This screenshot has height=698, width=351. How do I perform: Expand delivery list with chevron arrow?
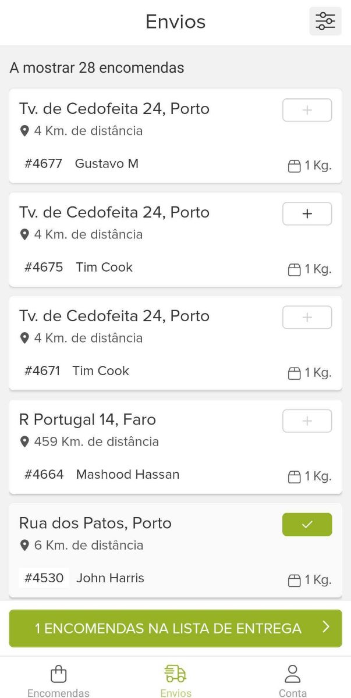pos(326,627)
